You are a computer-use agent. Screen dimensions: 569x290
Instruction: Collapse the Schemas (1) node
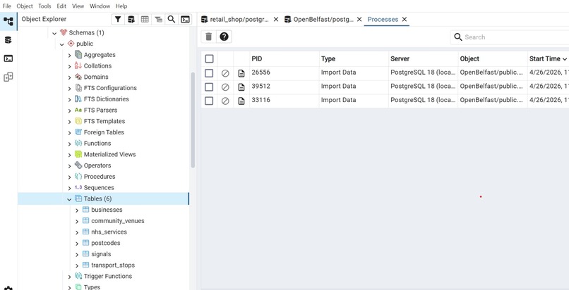click(54, 33)
